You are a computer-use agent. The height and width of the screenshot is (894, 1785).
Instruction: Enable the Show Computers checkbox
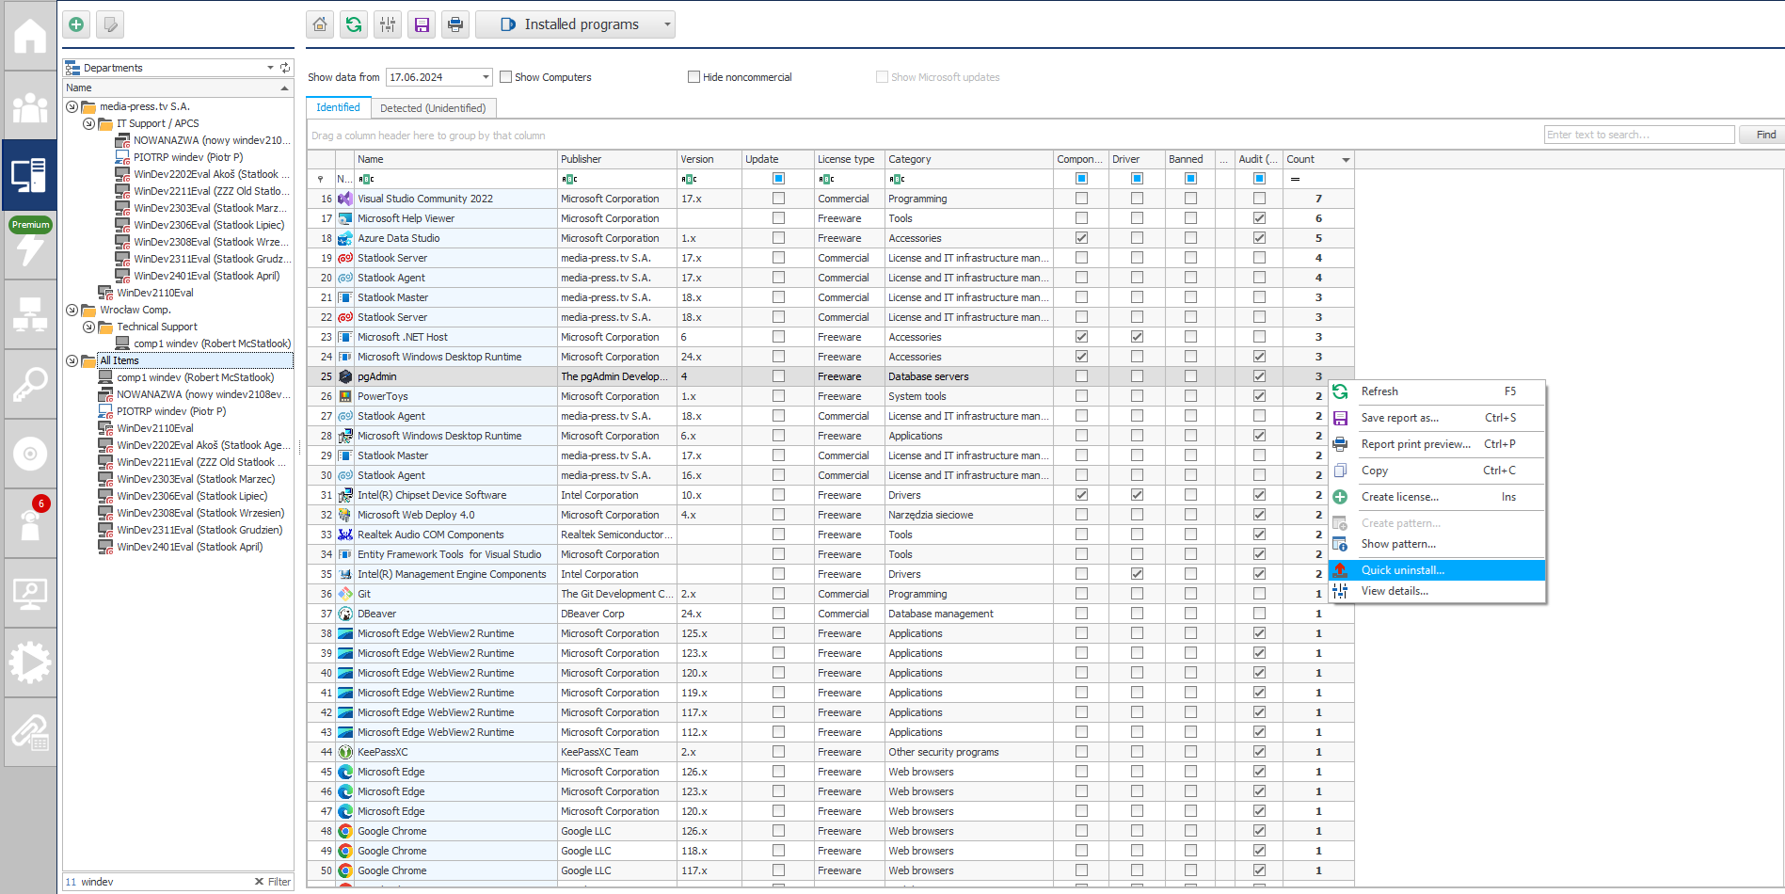506,77
